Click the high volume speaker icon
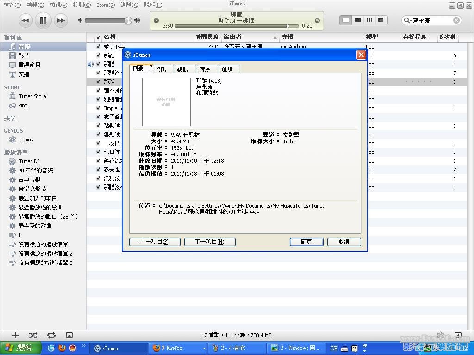The height and width of the screenshot is (355, 474). click(x=137, y=20)
